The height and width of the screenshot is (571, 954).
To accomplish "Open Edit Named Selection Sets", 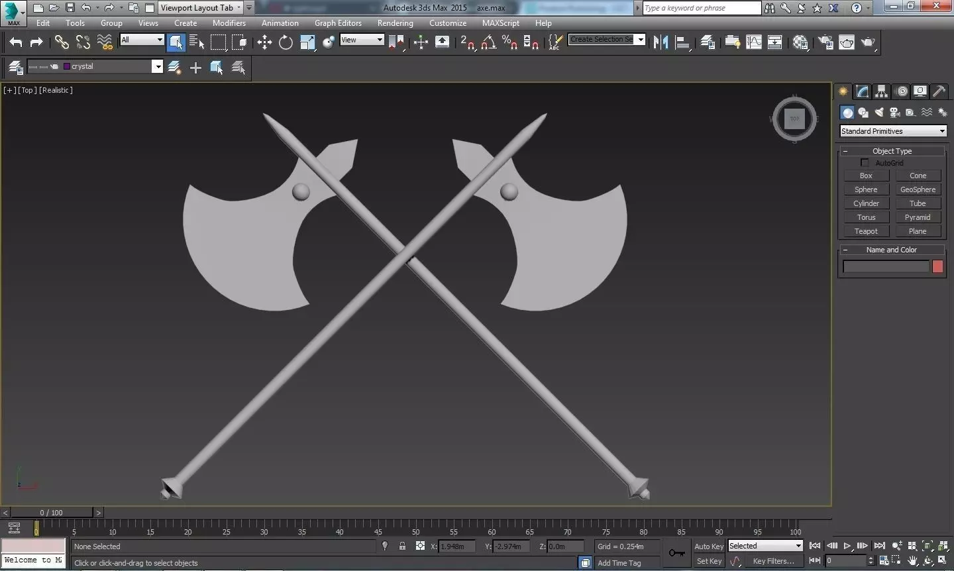I will click(x=555, y=42).
